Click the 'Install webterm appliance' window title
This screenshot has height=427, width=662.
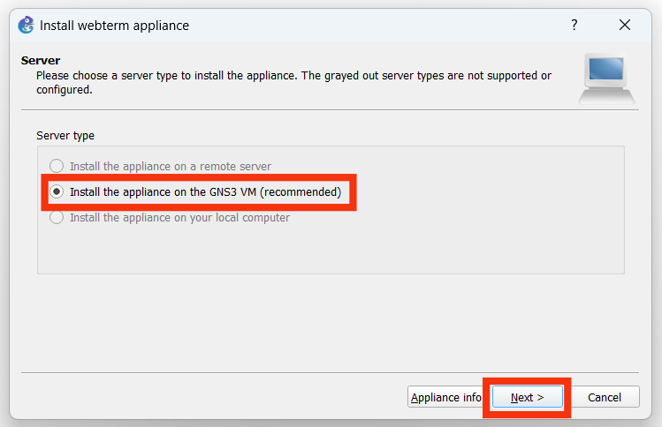pyautogui.click(x=114, y=26)
